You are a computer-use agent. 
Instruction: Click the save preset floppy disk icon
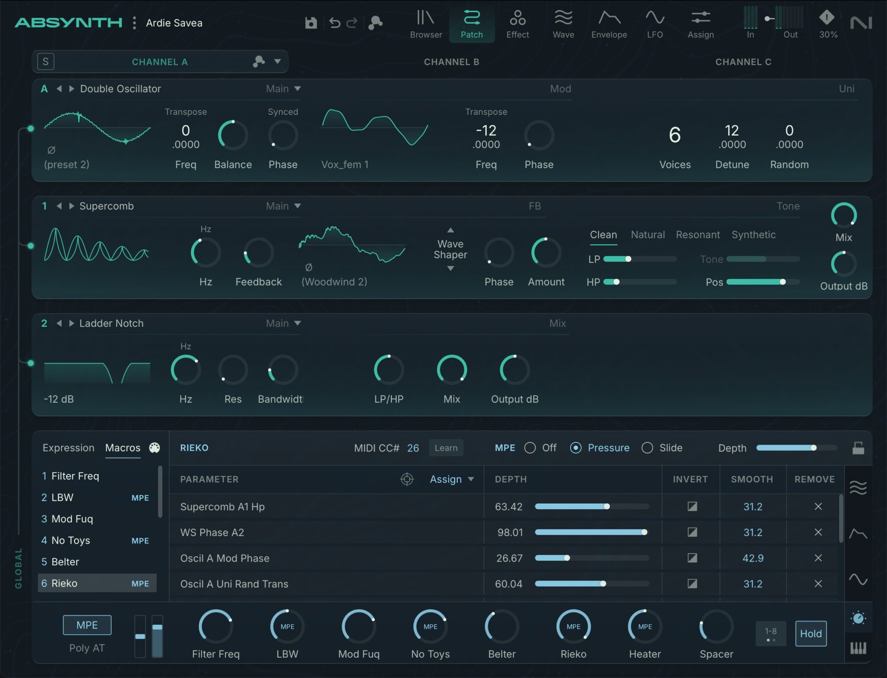pos(311,23)
